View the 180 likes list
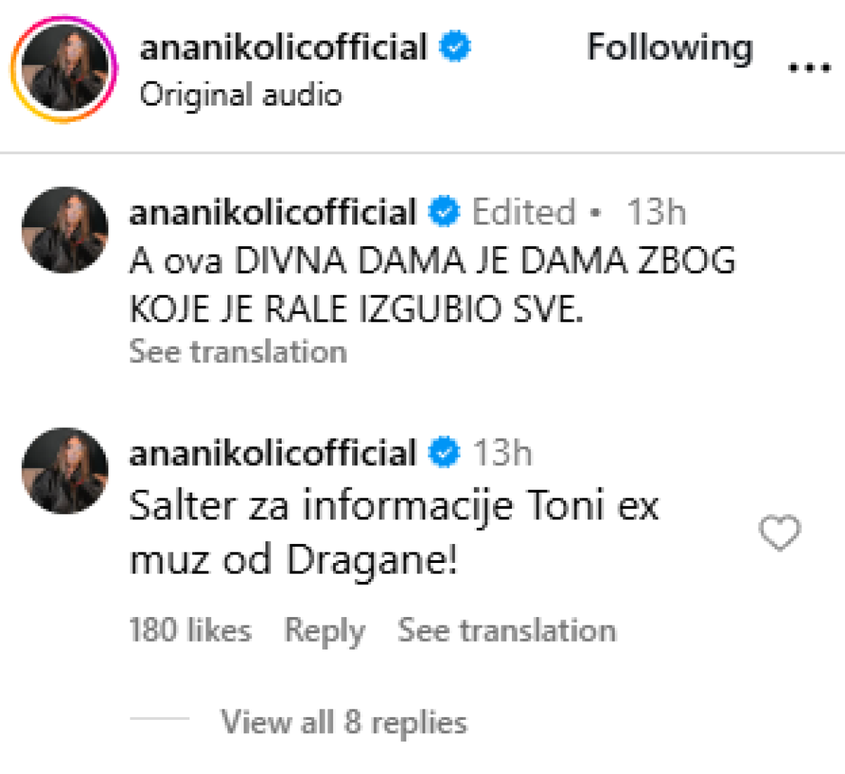The height and width of the screenshot is (774, 845). [x=190, y=630]
